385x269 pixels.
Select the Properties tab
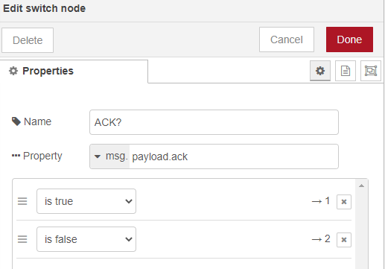74,71
